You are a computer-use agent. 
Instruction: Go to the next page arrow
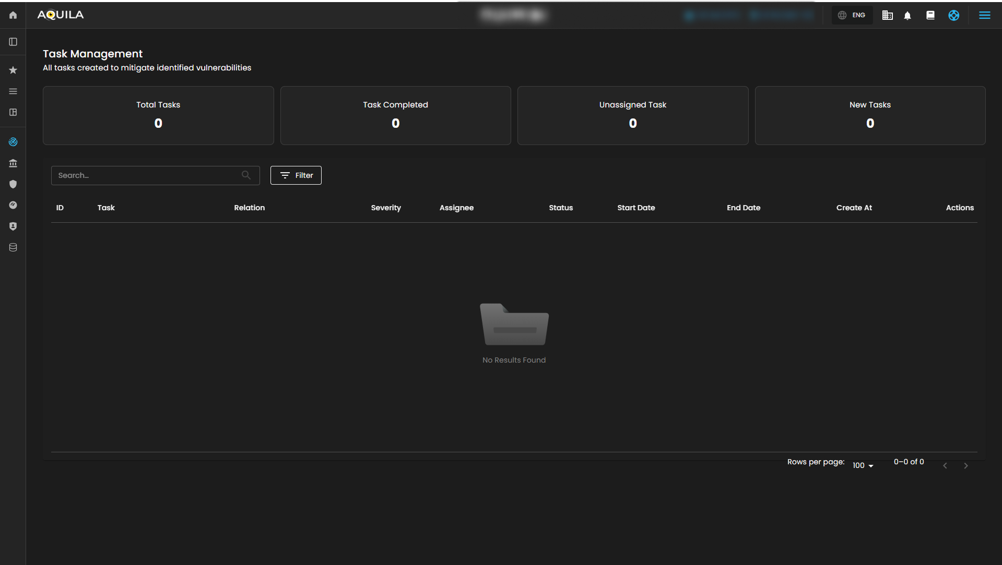pos(965,465)
